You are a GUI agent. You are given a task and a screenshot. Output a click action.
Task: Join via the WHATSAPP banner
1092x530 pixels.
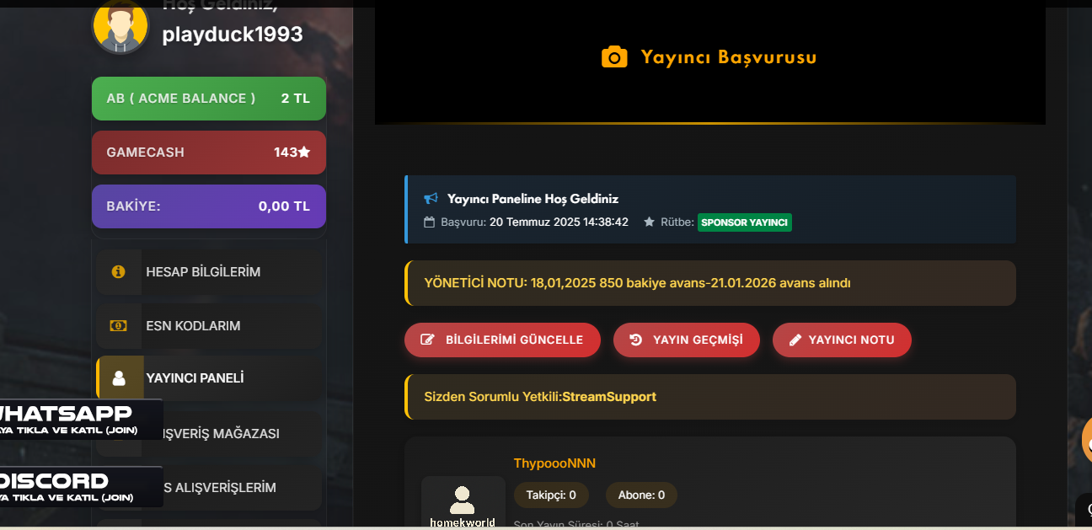coord(80,419)
